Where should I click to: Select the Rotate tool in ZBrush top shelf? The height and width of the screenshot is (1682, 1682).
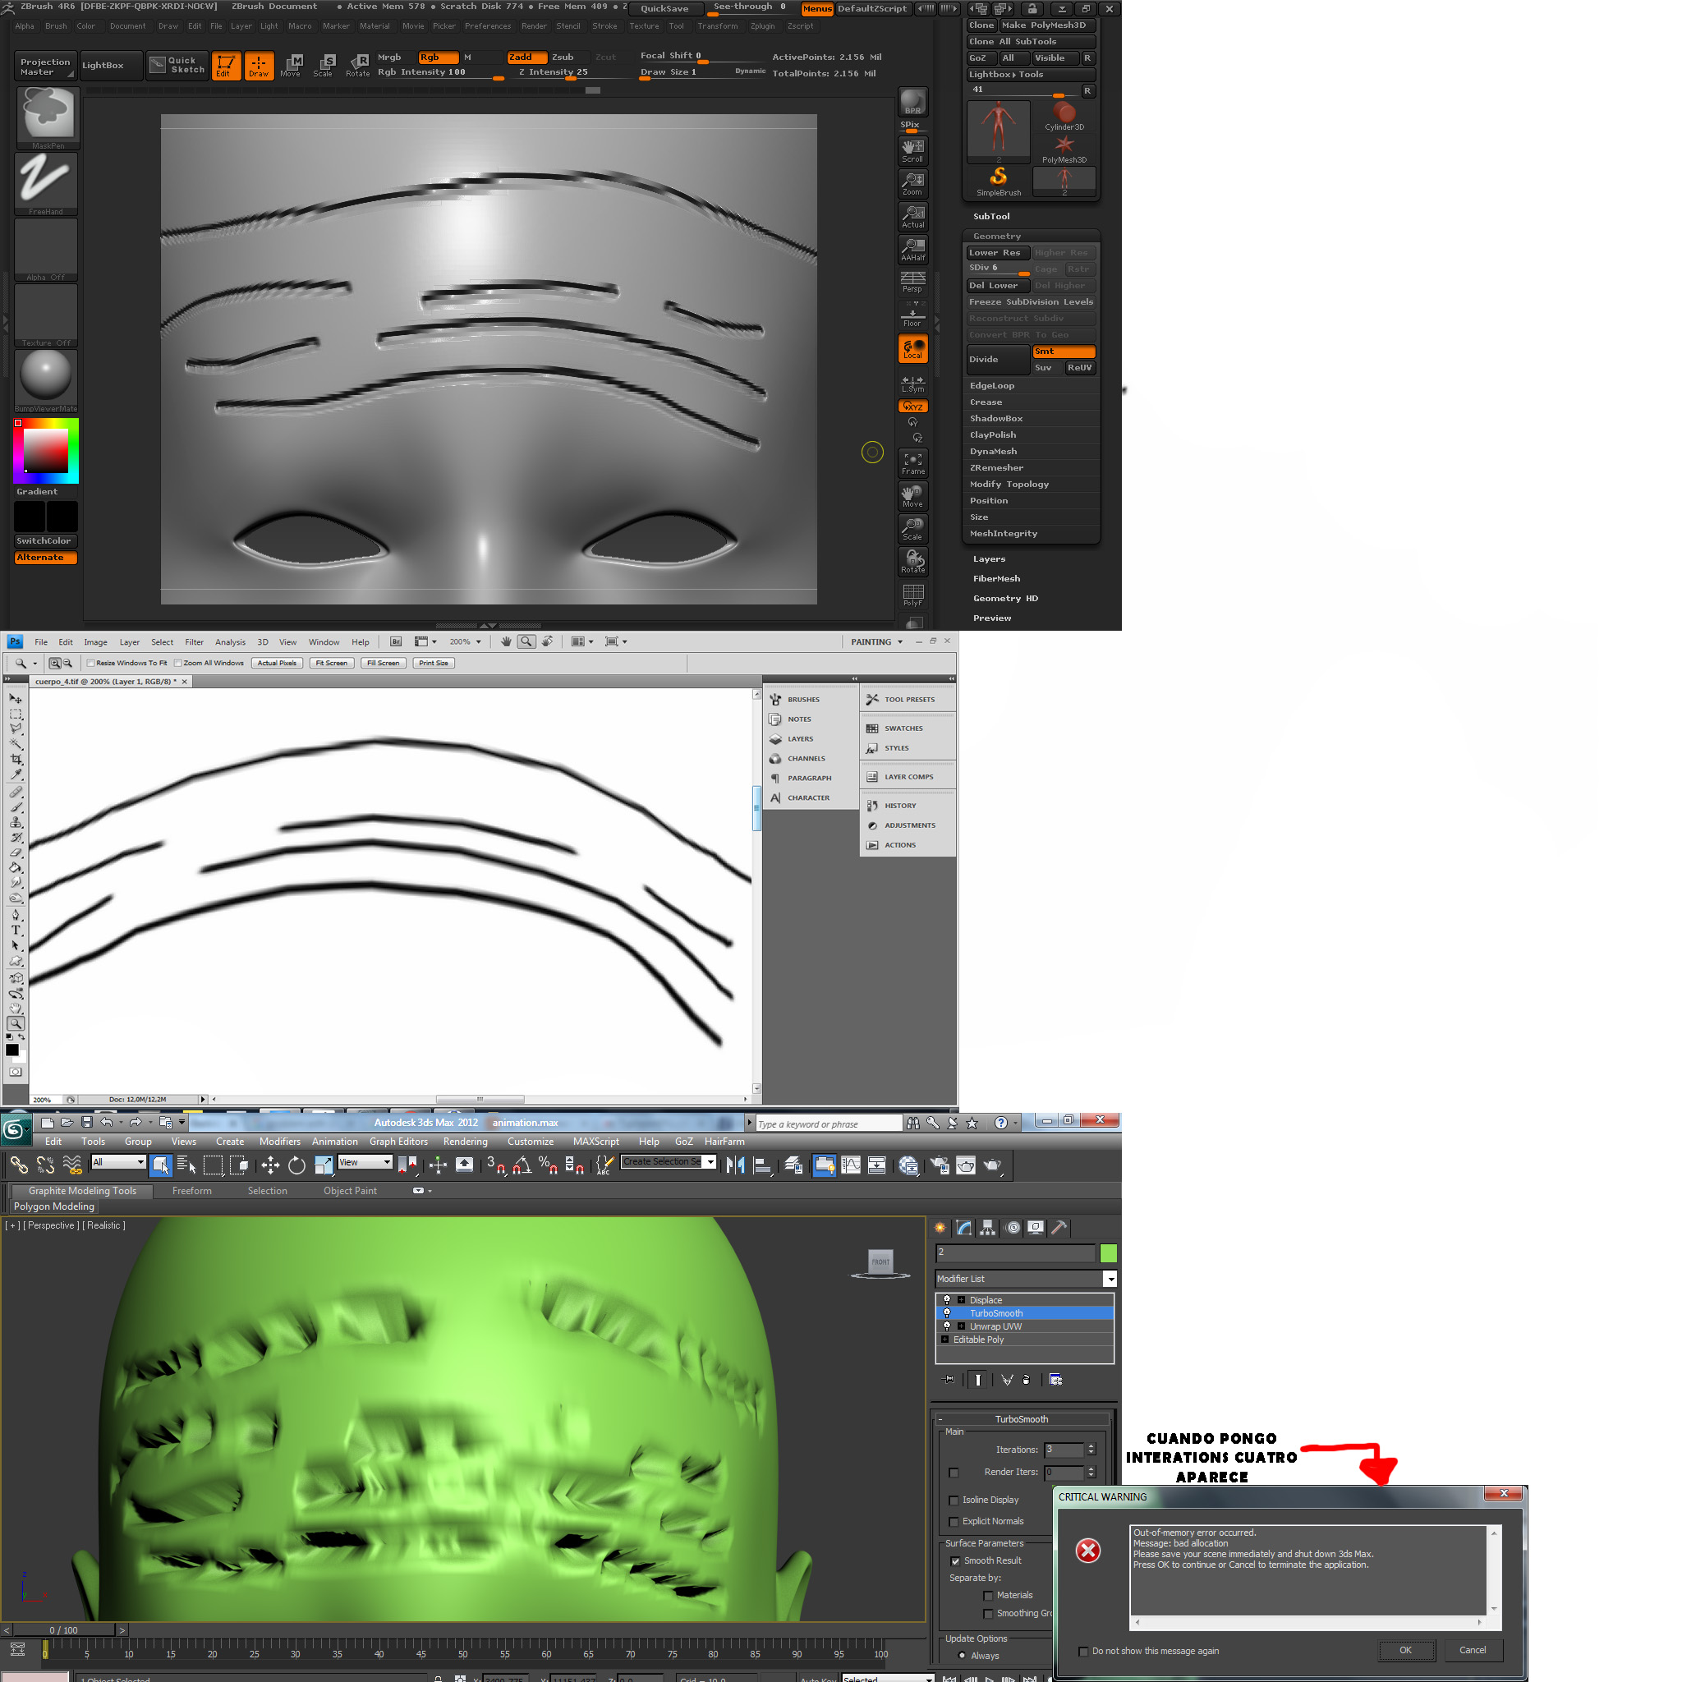(x=358, y=64)
